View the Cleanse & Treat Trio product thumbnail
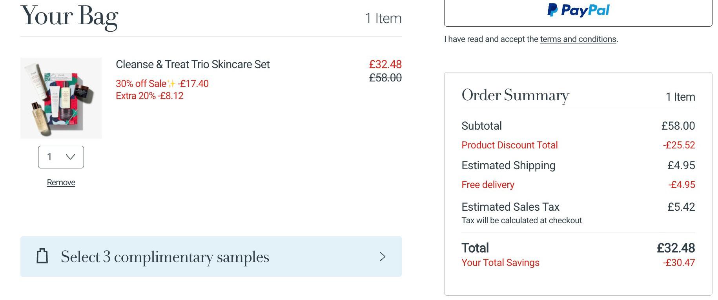Screen dimensions: 718x300 61,98
